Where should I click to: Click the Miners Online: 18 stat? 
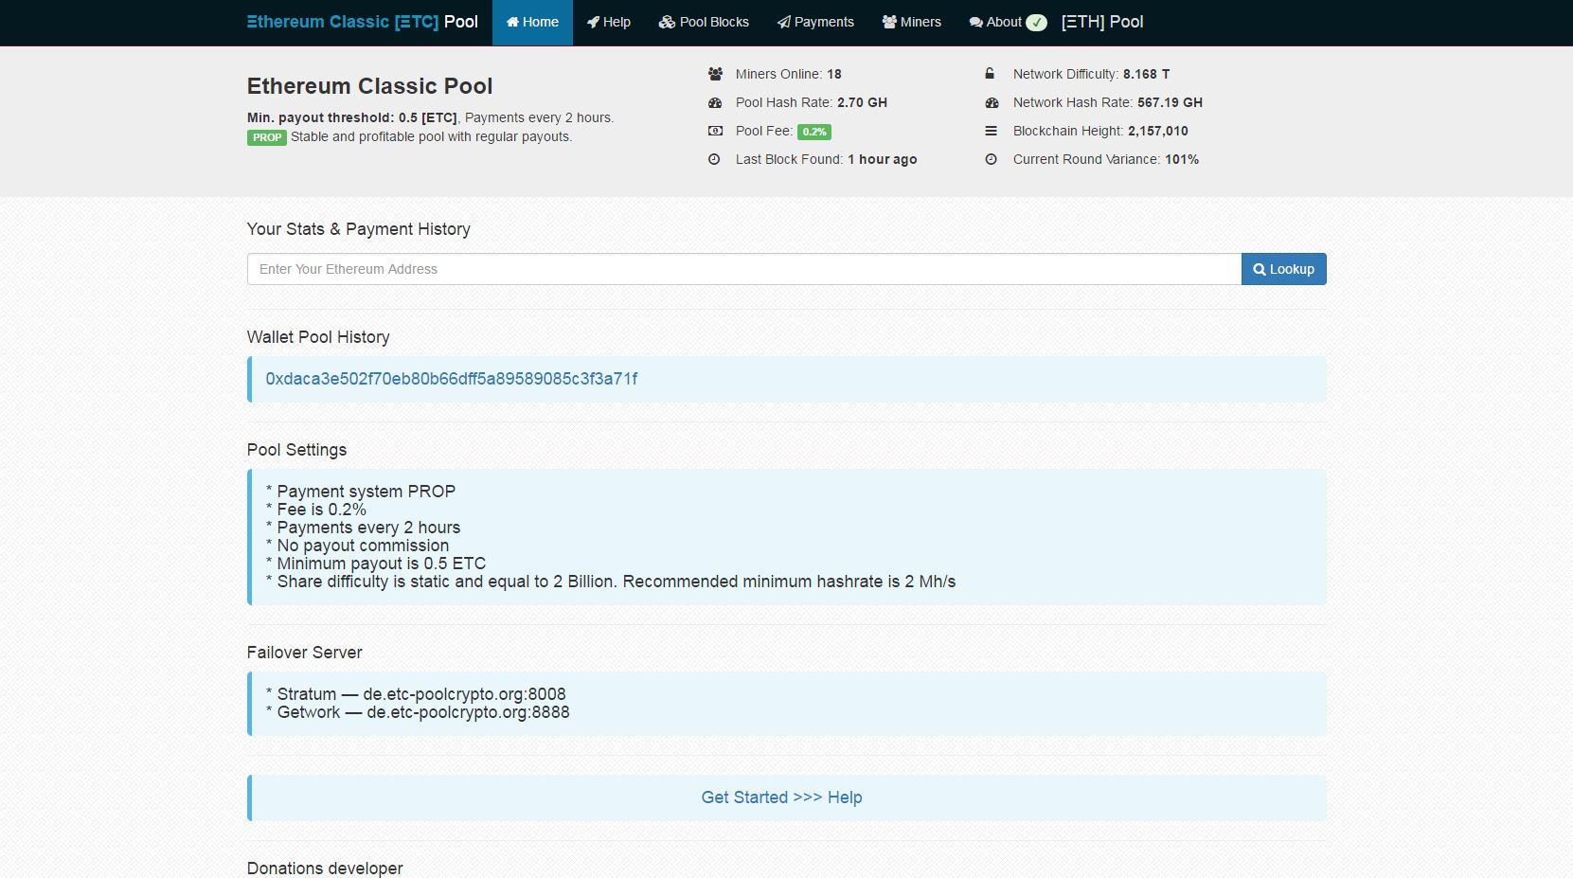789,74
